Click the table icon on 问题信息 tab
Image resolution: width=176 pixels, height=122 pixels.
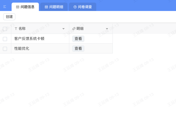[18, 7]
